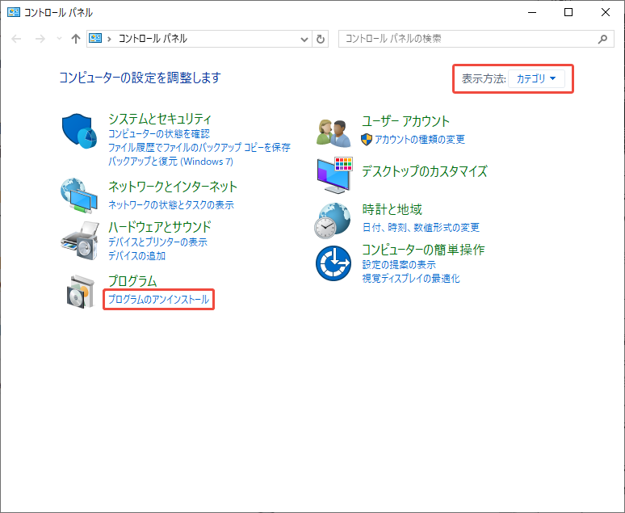Viewport: 625px width, 513px height.
Task: Click the search magnifier icon
Action: (x=602, y=39)
